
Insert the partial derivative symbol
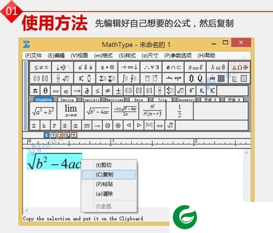point(87,91)
